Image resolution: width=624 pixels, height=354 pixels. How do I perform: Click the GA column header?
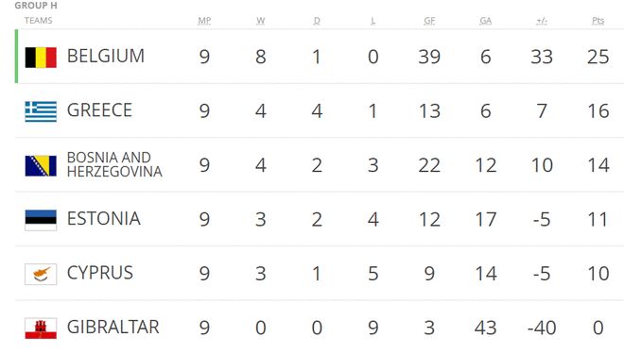[486, 21]
